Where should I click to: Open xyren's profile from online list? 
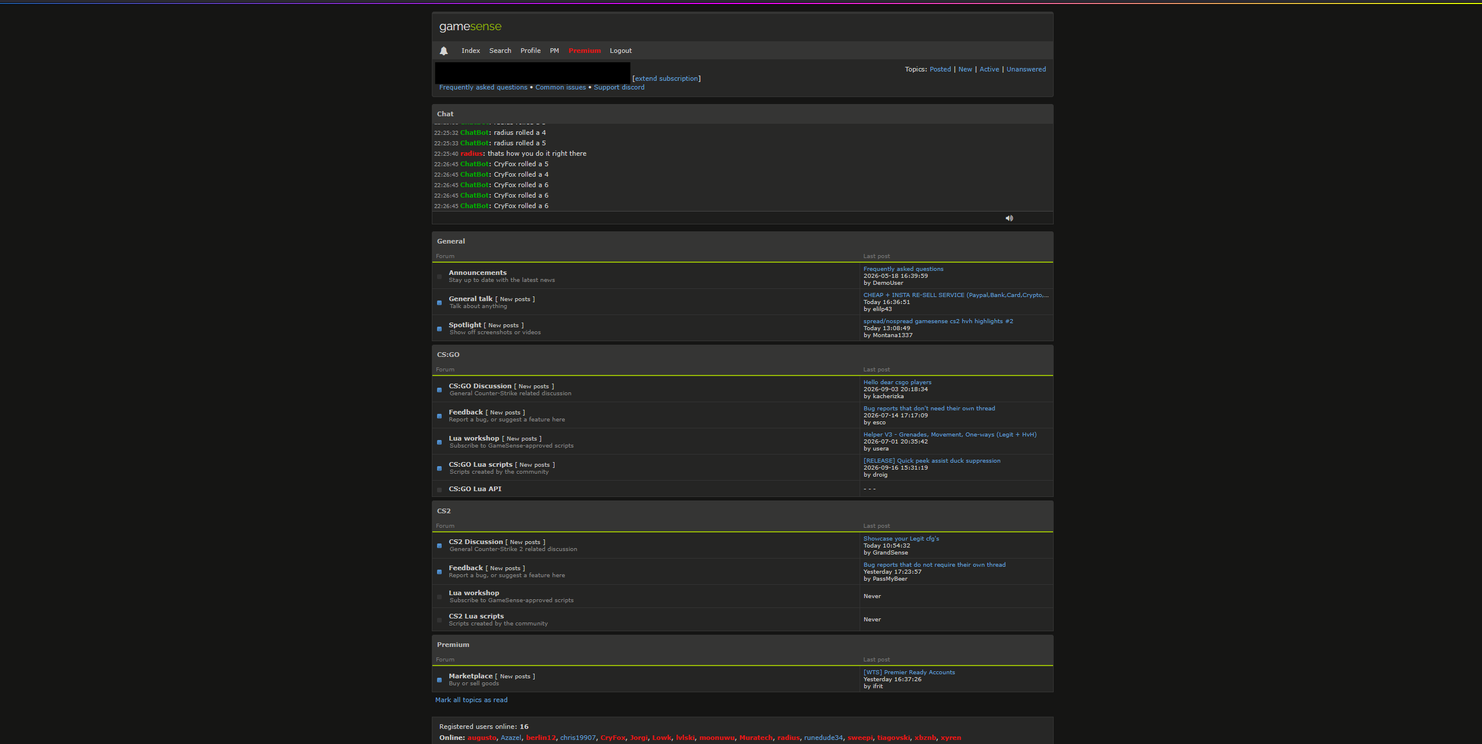951,738
